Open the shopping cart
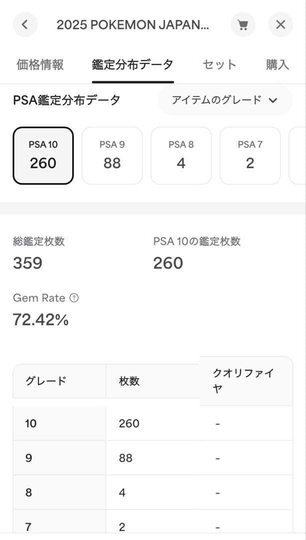The width and height of the screenshot is (306, 540). [243, 24]
